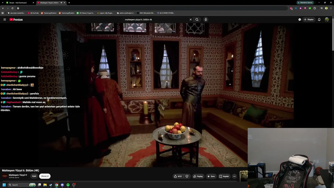Open a new browser tab
334x188 pixels.
[x=69, y=3]
